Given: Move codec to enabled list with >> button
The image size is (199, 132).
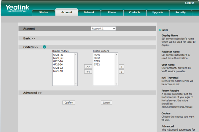Looking at the screenshot, I should pyautogui.click(x=88, y=66).
